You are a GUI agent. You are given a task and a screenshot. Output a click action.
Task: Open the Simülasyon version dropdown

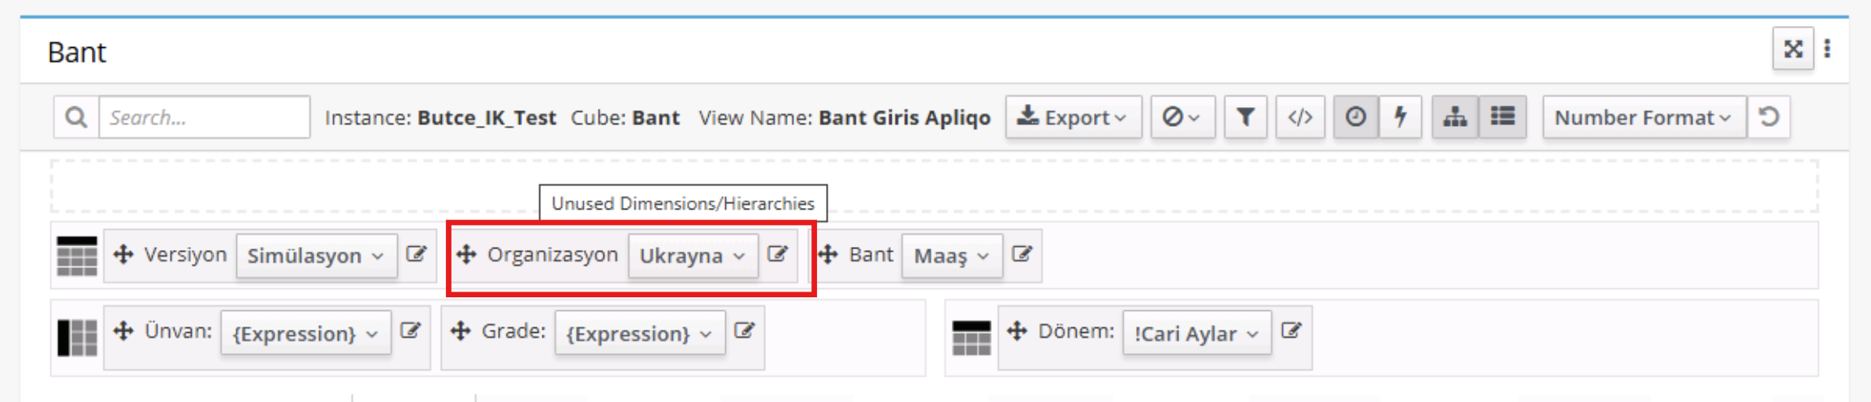316,257
